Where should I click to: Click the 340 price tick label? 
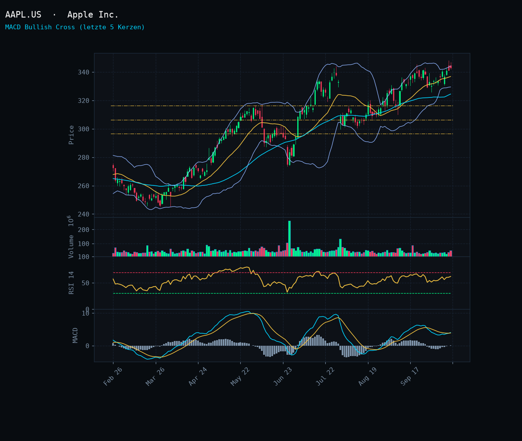click(83, 72)
